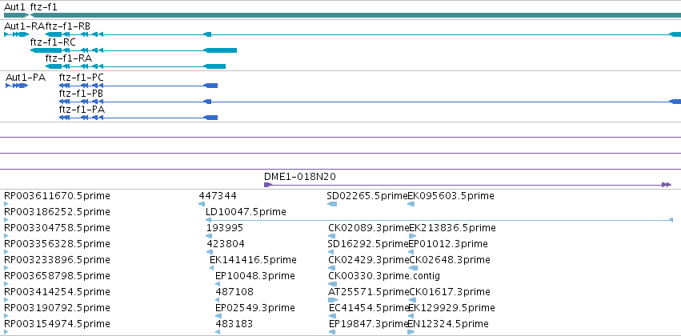This screenshot has height=336, width=681.
Task: Click the AT25571.5prime label
Action: pyautogui.click(x=369, y=292)
